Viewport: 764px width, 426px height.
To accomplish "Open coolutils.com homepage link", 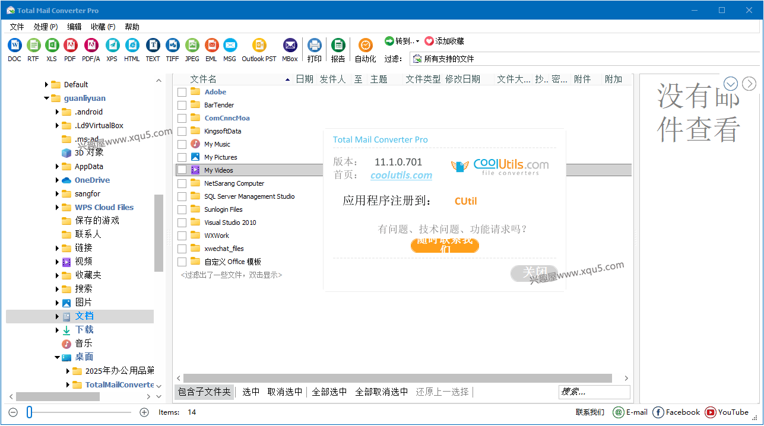I will coord(401,175).
